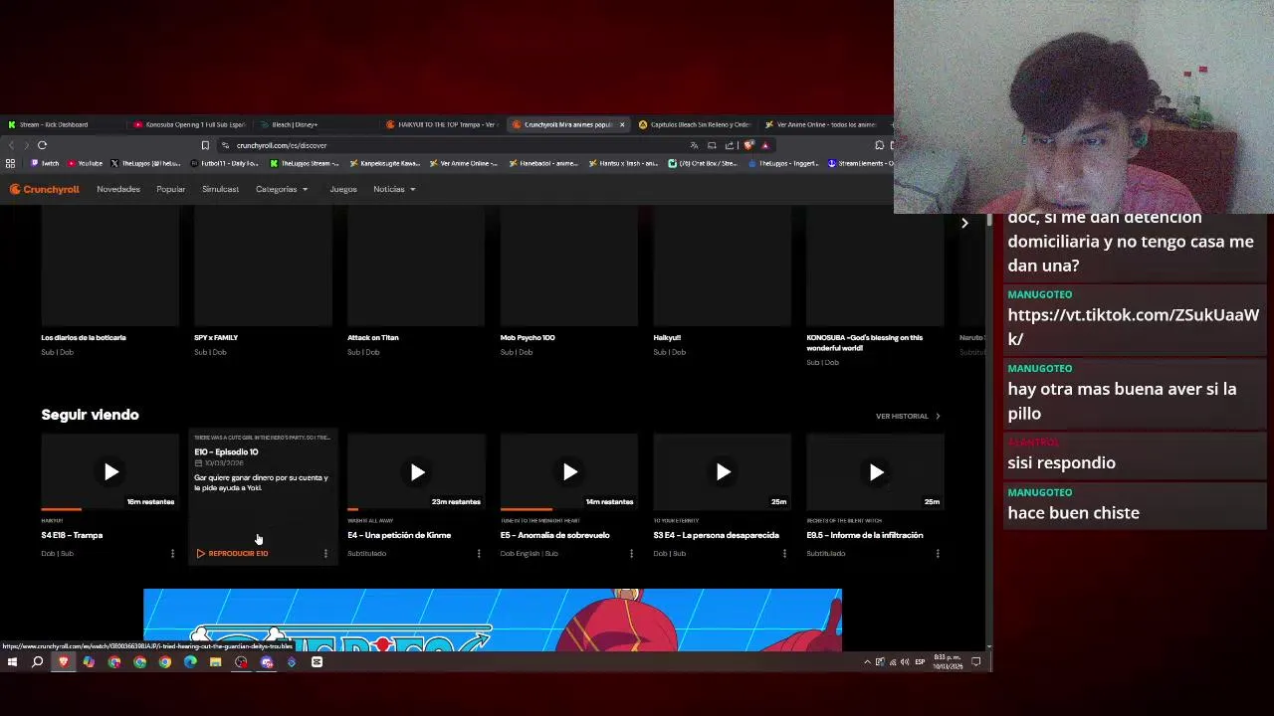
Task: Open the notification center icon
Action: (x=975, y=662)
